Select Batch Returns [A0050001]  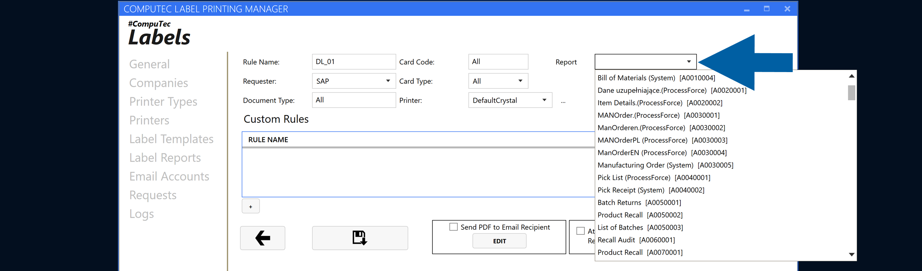pyautogui.click(x=639, y=202)
